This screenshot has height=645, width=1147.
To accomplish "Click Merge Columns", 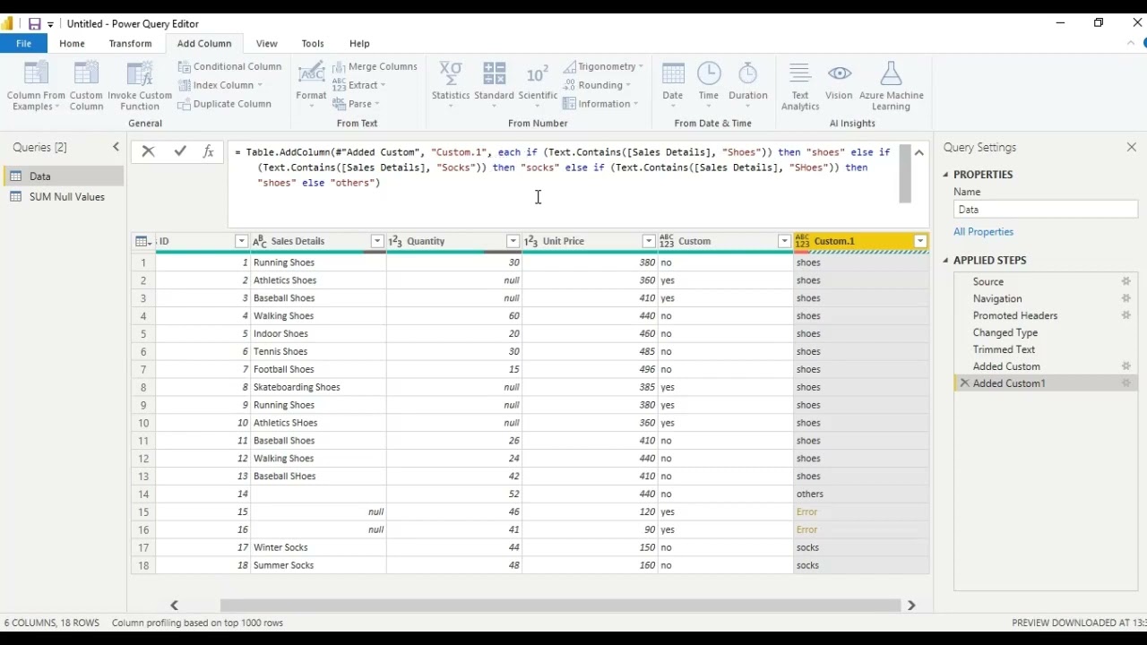I will point(375,66).
